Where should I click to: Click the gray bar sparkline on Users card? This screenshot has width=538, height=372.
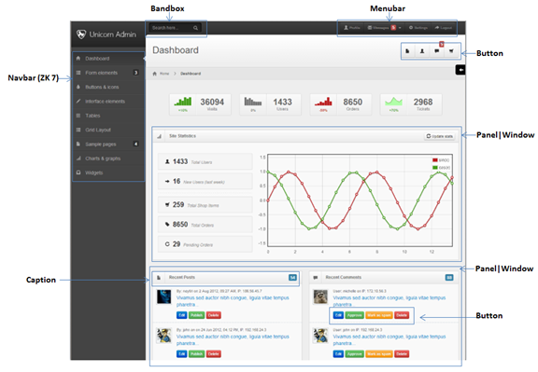click(253, 101)
